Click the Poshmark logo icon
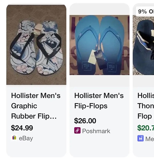 point(77,130)
